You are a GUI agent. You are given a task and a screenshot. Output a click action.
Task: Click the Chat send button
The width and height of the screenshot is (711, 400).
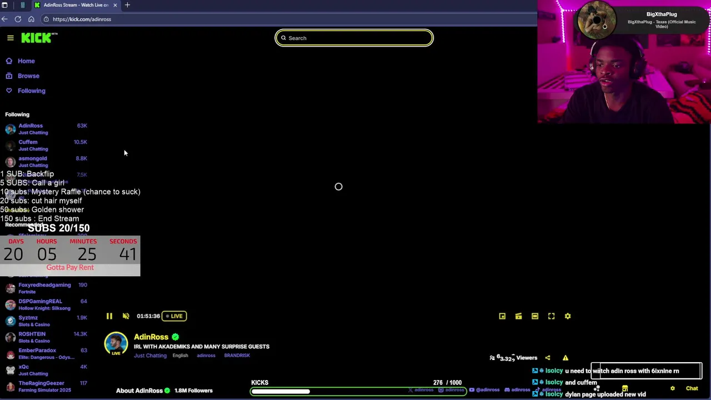692,389
